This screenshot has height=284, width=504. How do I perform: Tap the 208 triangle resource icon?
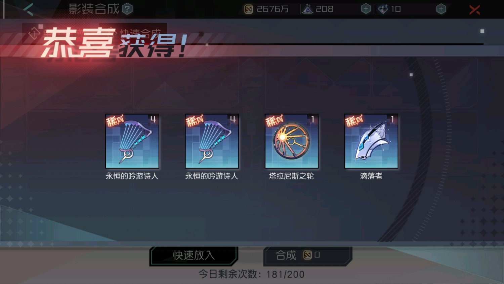tap(307, 9)
